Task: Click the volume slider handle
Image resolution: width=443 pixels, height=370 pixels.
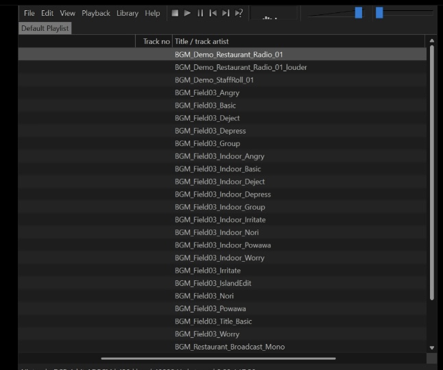Action: pos(359,13)
